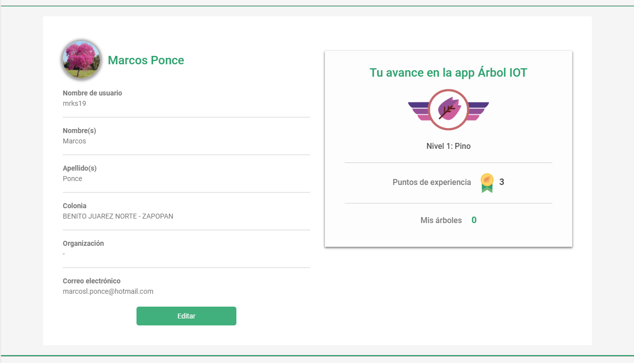Viewport: 634px width, 363px height.
Task: Click the Mis árboles count 0
Action: pyautogui.click(x=474, y=220)
